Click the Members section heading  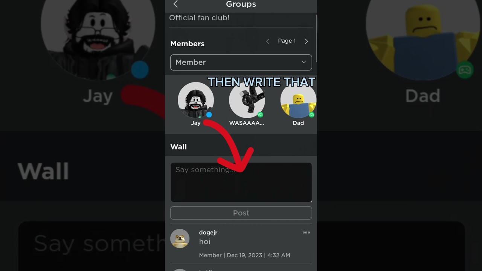coord(187,44)
